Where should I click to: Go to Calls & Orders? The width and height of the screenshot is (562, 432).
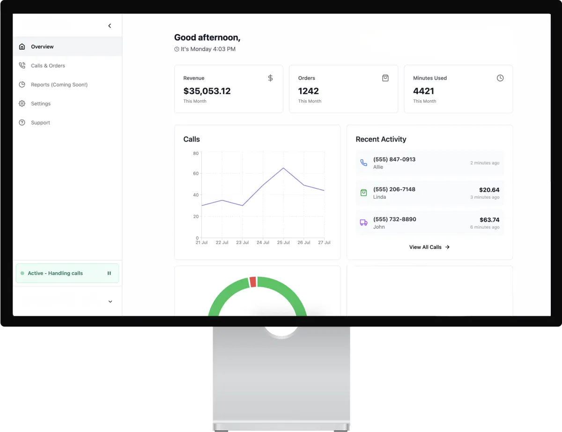point(67,66)
